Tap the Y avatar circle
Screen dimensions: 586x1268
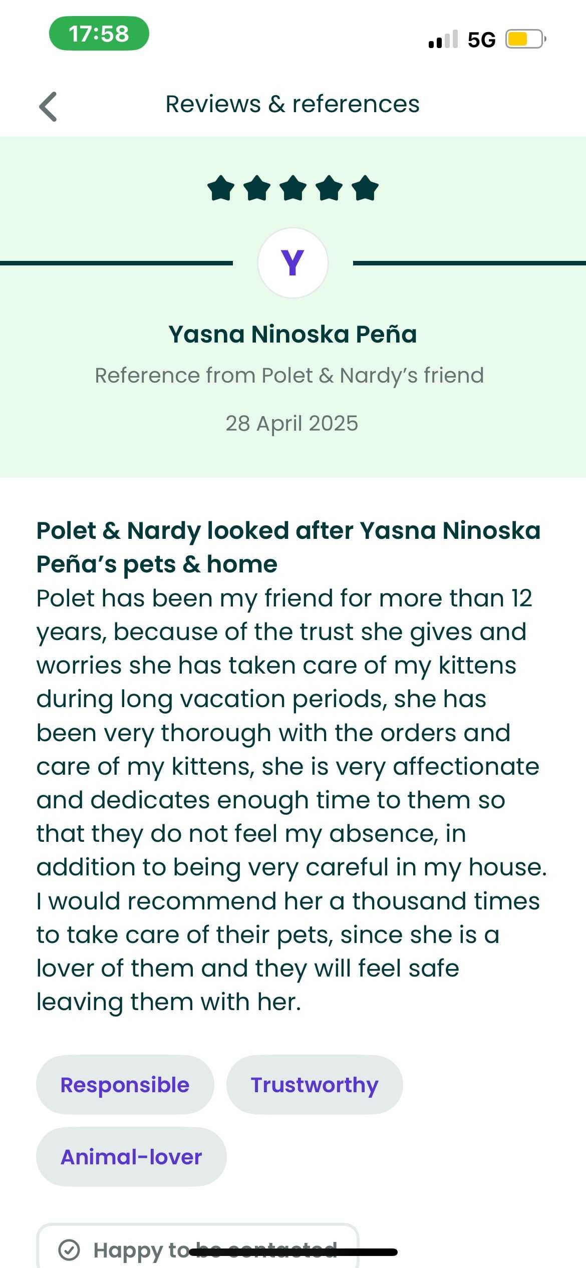coord(293,263)
